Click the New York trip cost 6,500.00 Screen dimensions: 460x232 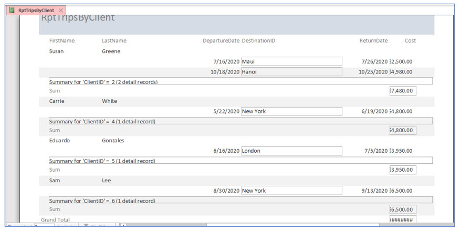[401, 191]
